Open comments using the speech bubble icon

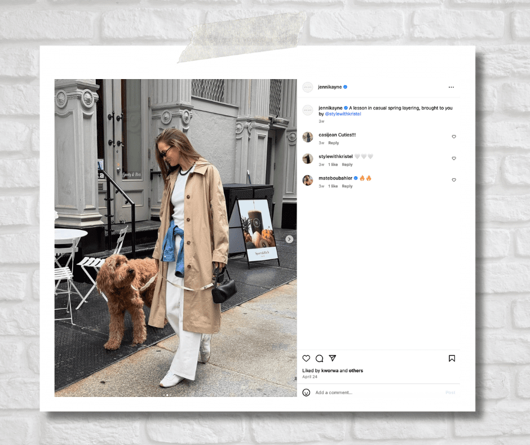point(319,358)
